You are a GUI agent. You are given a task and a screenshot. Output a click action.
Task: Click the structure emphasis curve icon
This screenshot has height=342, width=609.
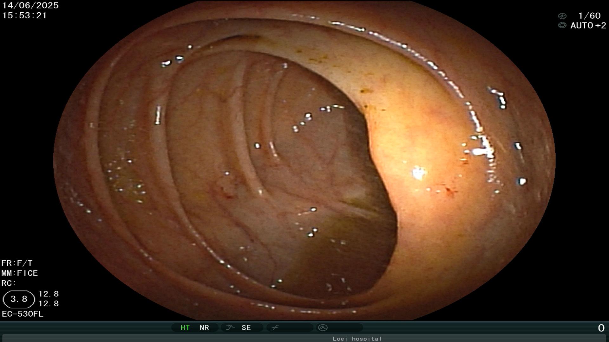click(230, 327)
